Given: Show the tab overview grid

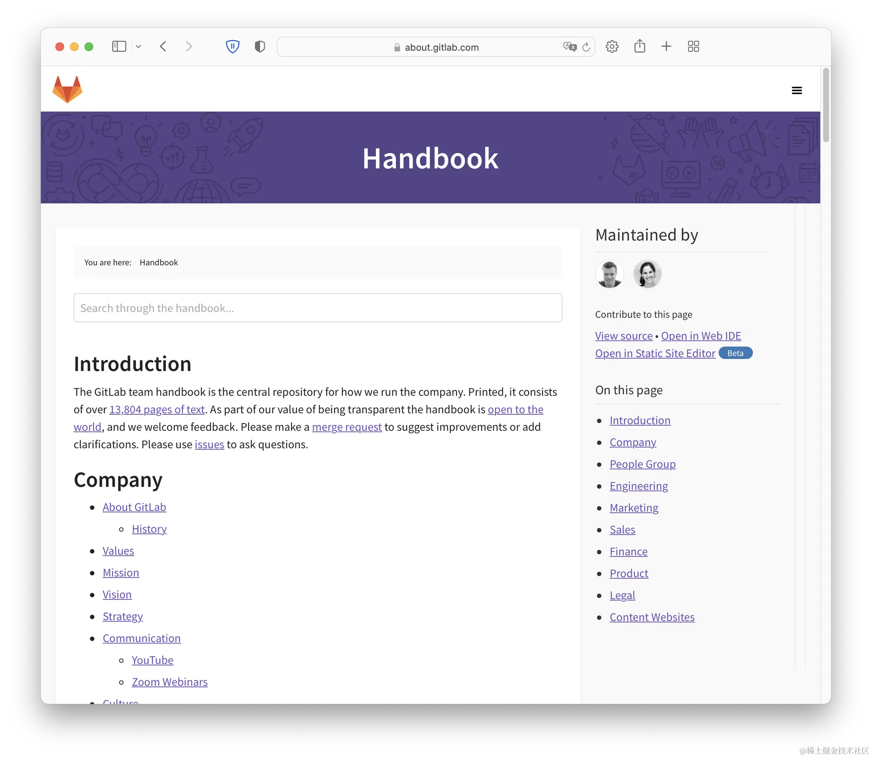Looking at the screenshot, I should tap(693, 46).
